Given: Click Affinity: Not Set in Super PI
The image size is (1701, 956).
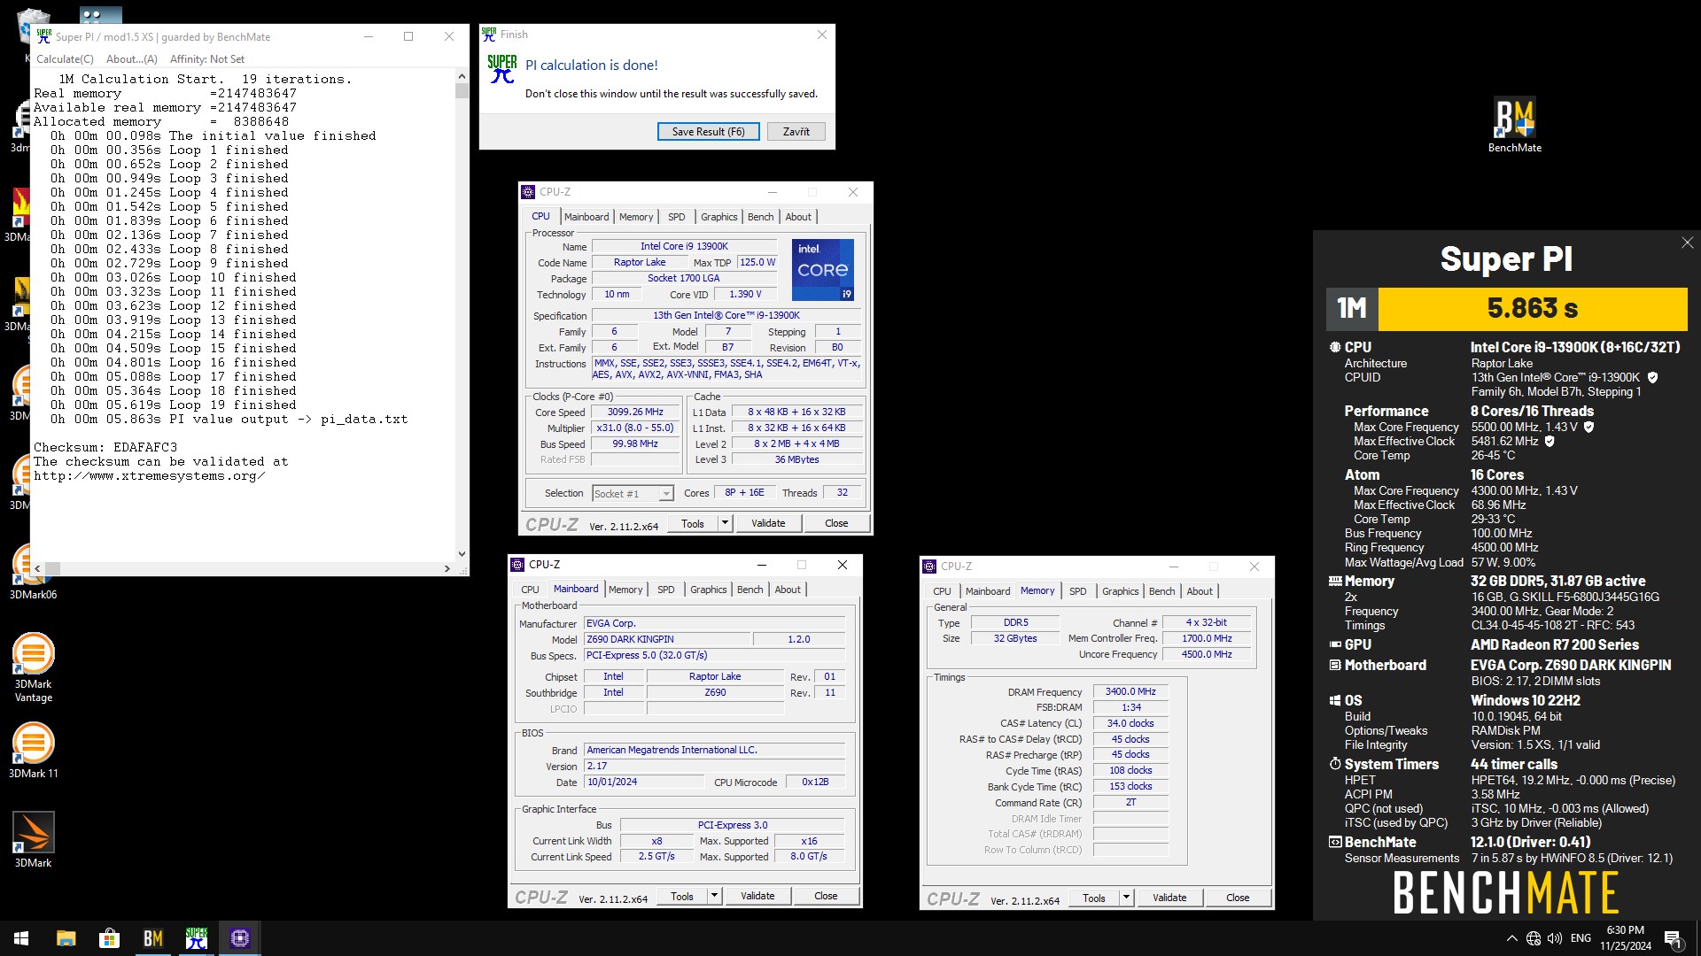Looking at the screenshot, I should tap(207, 58).
